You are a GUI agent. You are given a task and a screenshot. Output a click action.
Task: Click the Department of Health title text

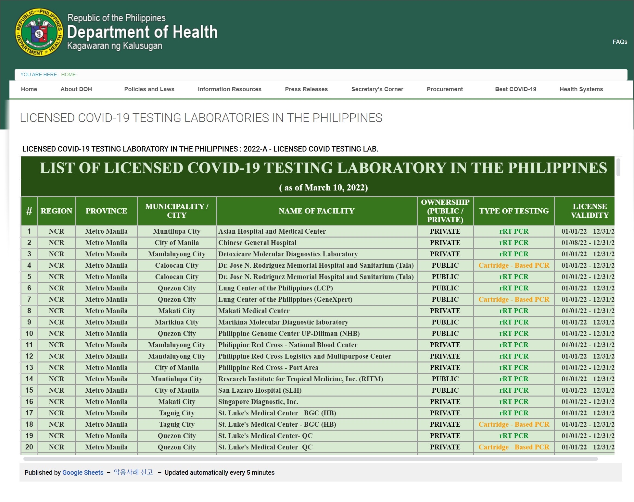coord(142,32)
